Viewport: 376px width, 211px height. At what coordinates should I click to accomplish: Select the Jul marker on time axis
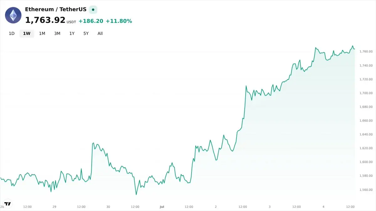click(x=162, y=207)
